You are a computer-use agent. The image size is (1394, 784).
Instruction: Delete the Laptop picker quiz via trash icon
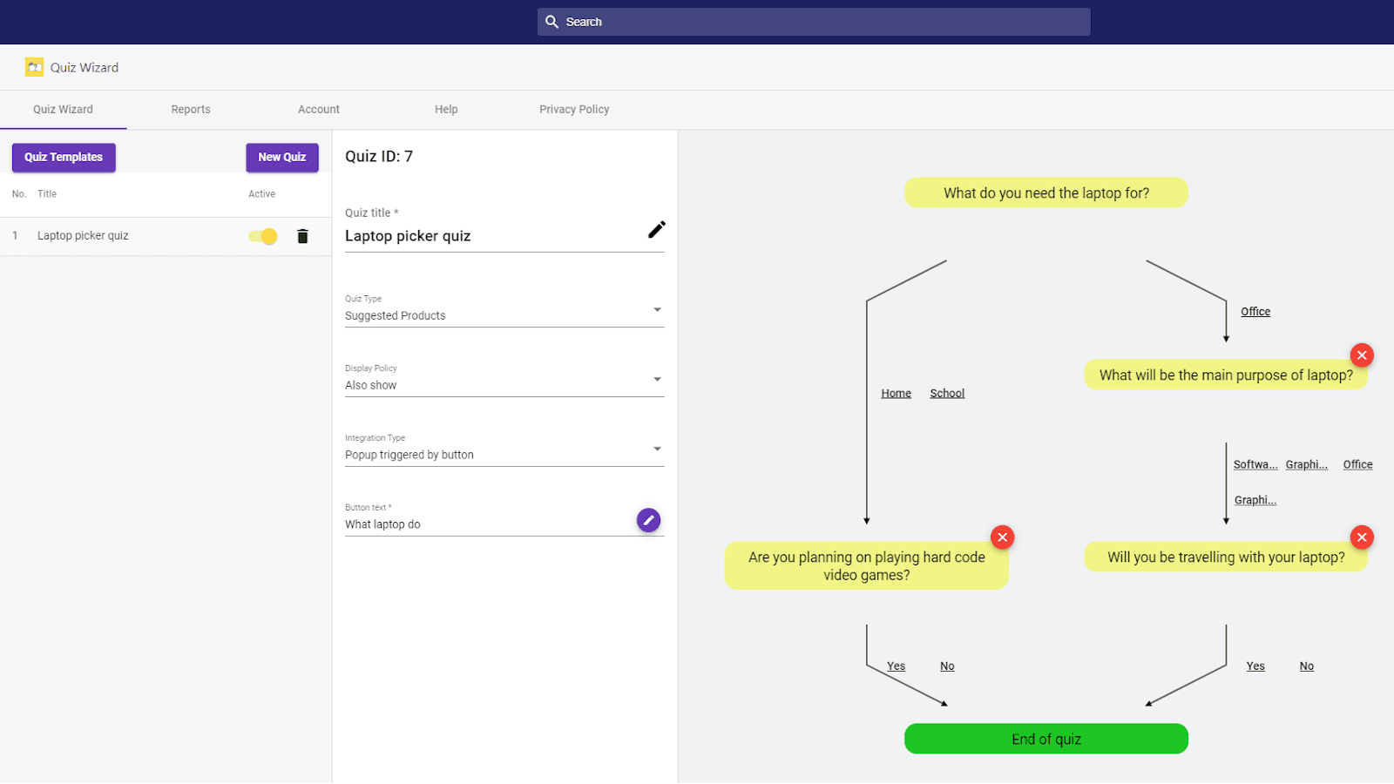(x=301, y=235)
